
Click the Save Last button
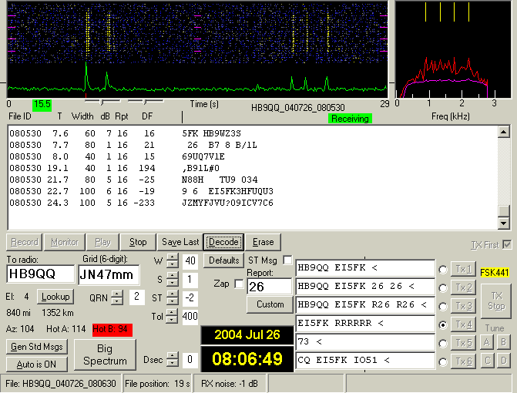pyautogui.click(x=181, y=242)
